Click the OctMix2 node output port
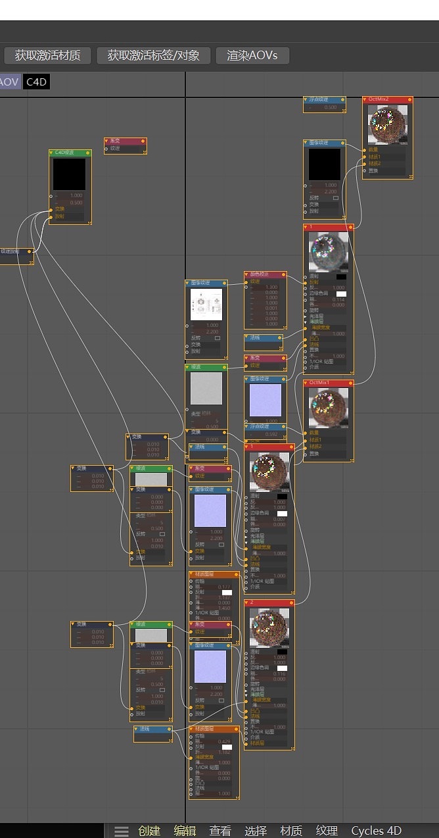Image resolution: width=439 pixels, height=838 pixels. coord(411,100)
